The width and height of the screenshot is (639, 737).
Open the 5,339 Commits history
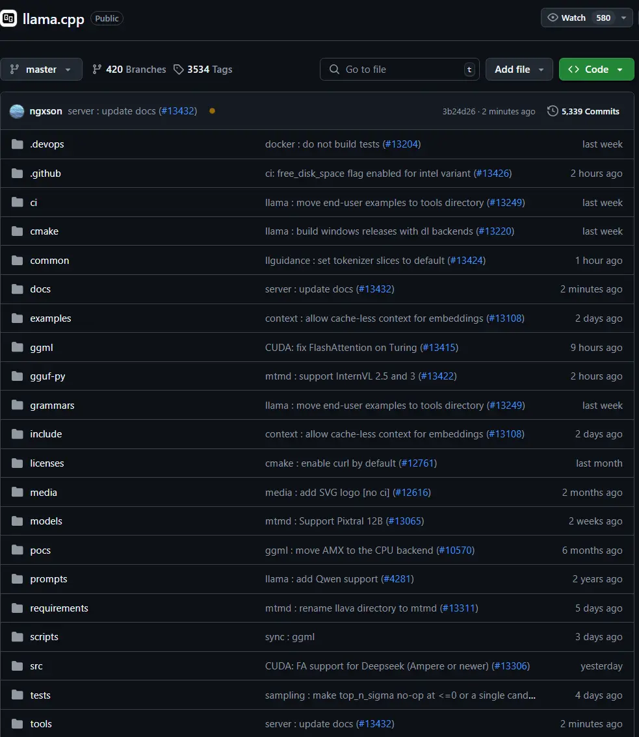tap(583, 111)
